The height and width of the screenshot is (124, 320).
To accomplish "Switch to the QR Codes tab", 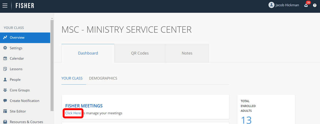I will pos(140,53).
